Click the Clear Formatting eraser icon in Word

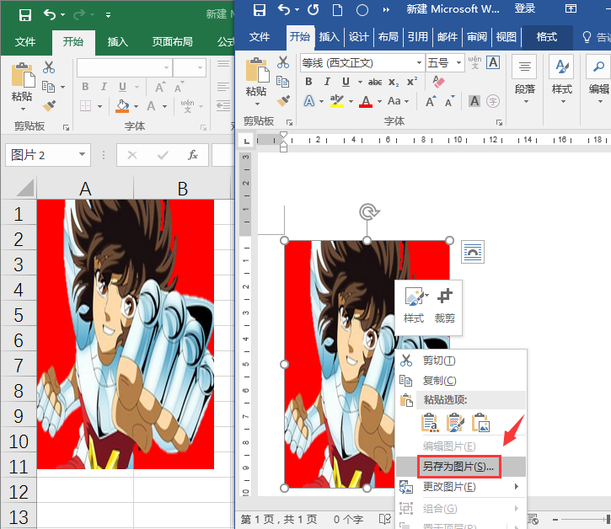(438, 82)
